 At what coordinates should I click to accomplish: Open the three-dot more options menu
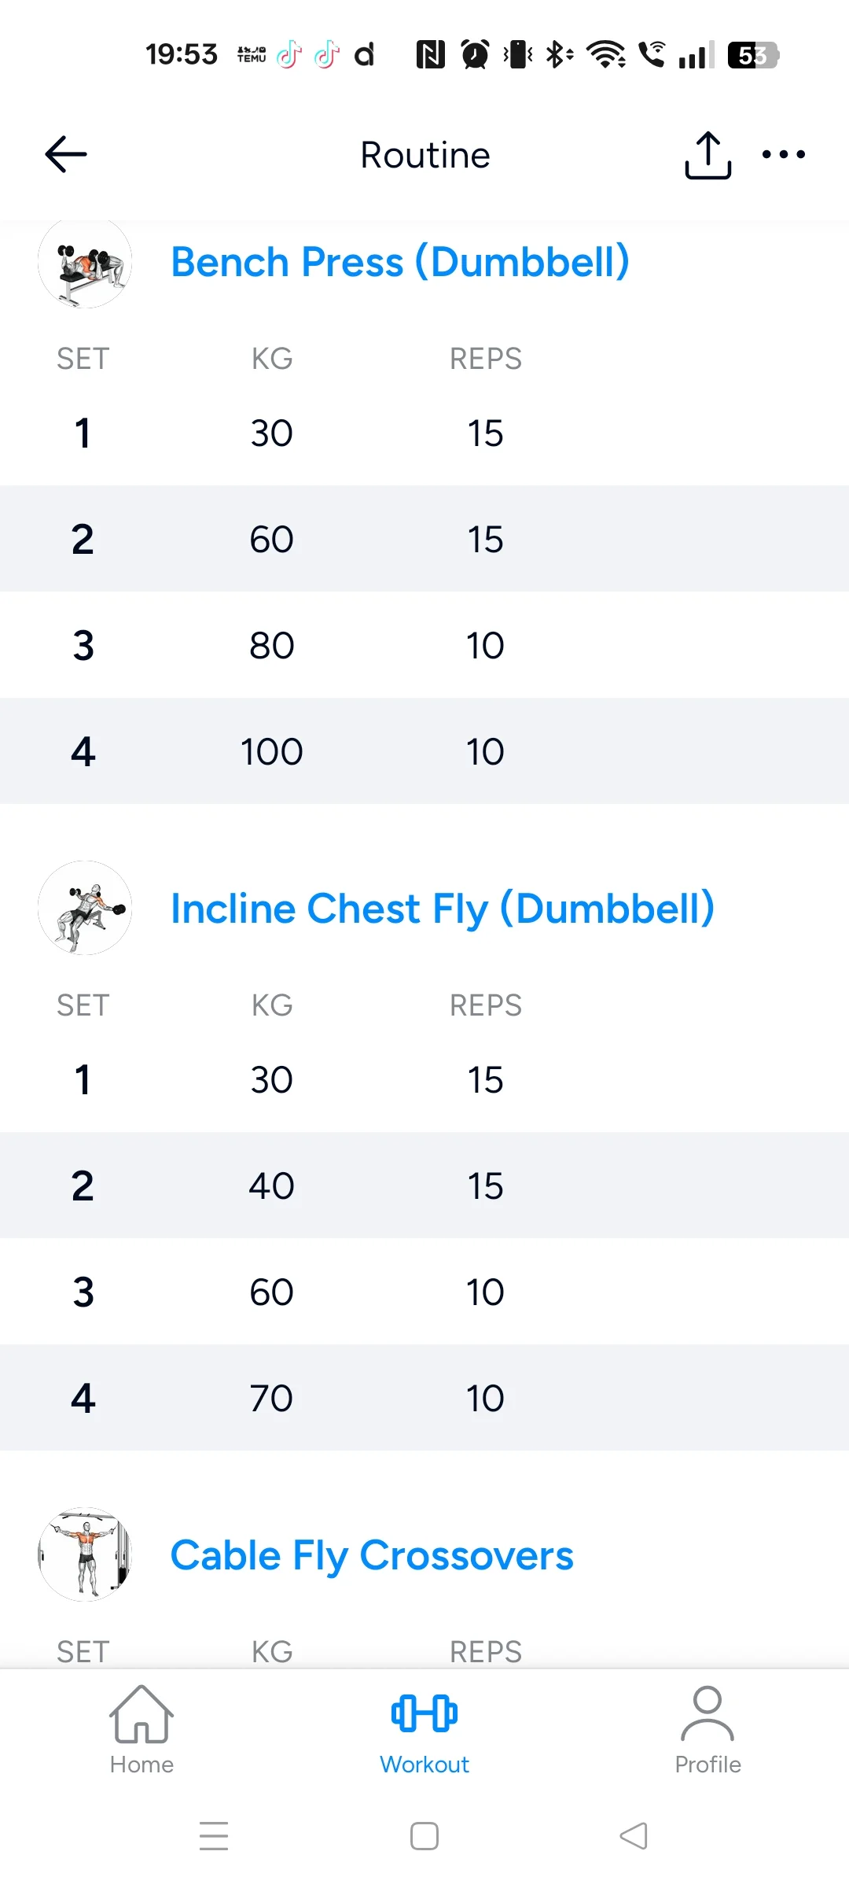pyautogui.click(x=784, y=154)
